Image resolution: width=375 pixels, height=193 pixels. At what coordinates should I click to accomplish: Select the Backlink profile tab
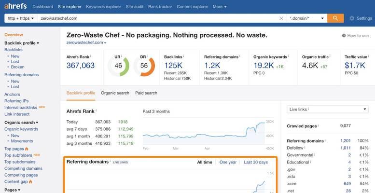click(81, 93)
